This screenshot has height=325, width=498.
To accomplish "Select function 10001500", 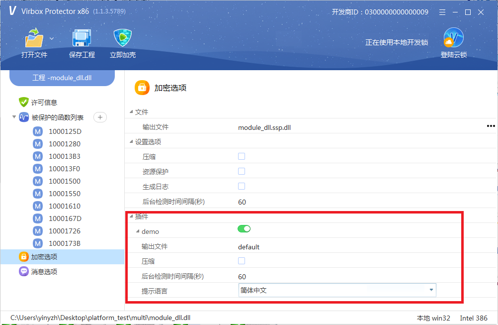I will [x=65, y=181].
